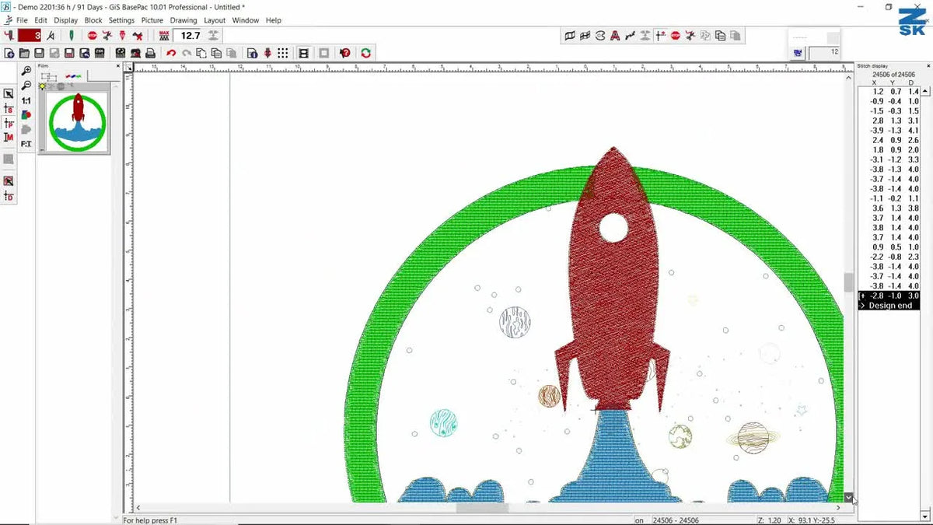Select the arrow pointer tool
This screenshot has height=525, width=933.
tap(9, 93)
